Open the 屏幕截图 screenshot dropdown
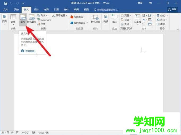The image size is (181, 135). click(59, 16)
